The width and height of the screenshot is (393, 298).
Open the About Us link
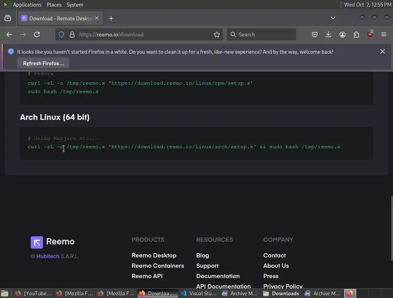276,266
